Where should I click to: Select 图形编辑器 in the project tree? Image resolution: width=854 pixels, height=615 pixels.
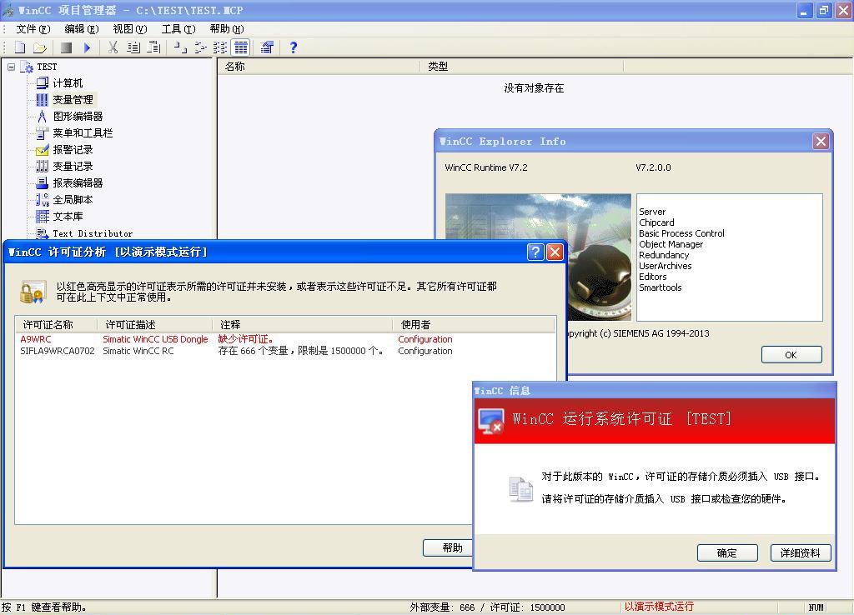click(78, 117)
